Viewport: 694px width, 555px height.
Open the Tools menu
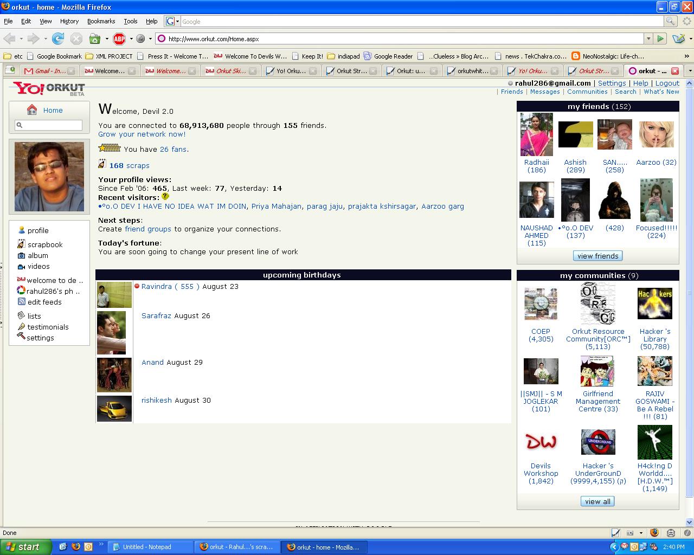pos(131,21)
